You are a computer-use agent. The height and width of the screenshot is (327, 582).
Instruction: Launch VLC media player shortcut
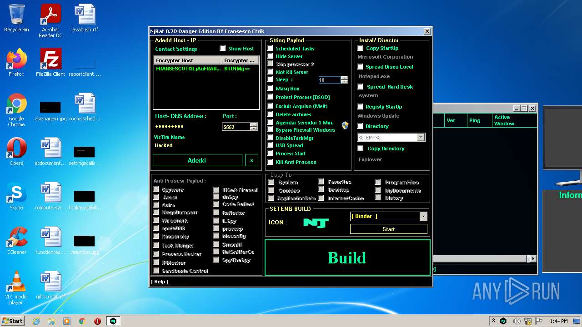click(16, 288)
